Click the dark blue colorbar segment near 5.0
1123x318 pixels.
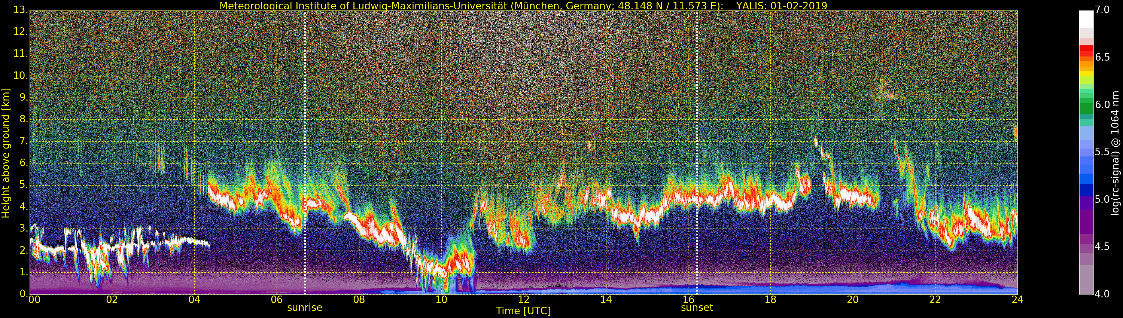[1086, 190]
